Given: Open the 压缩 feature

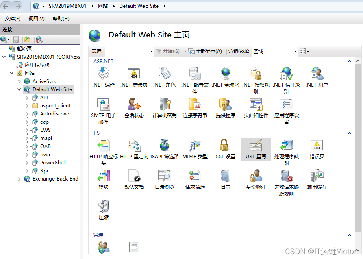Looking at the screenshot, I should (104, 210).
